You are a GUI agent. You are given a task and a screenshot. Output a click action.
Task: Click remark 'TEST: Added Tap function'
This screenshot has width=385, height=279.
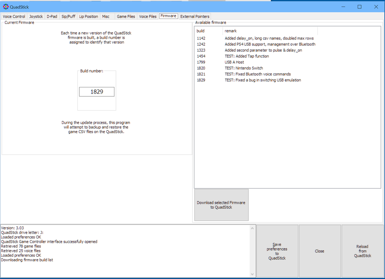(x=246, y=56)
